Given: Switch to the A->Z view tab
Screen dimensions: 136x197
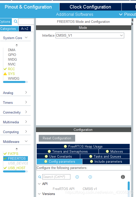Looking at the screenshot, I should coord(25,29).
